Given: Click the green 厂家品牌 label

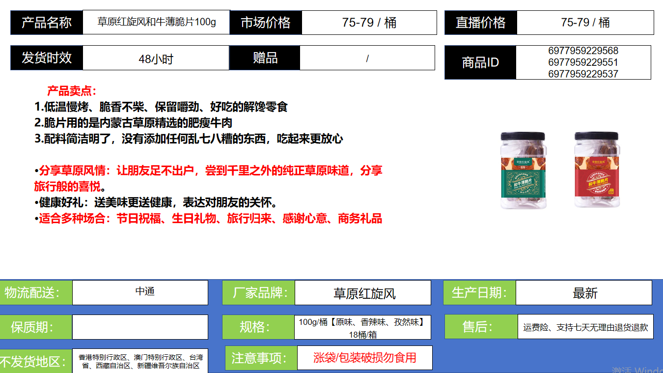Looking at the screenshot, I should pyautogui.click(x=258, y=293).
